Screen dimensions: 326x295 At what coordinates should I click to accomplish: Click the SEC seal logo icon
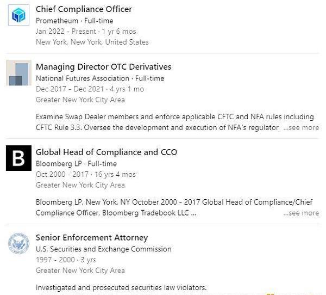point(18,243)
